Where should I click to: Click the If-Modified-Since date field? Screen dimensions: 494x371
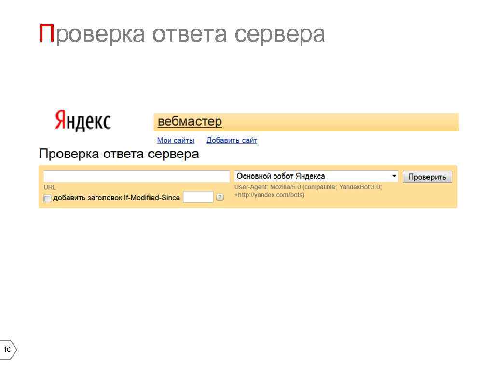pyautogui.click(x=198, y=197)
